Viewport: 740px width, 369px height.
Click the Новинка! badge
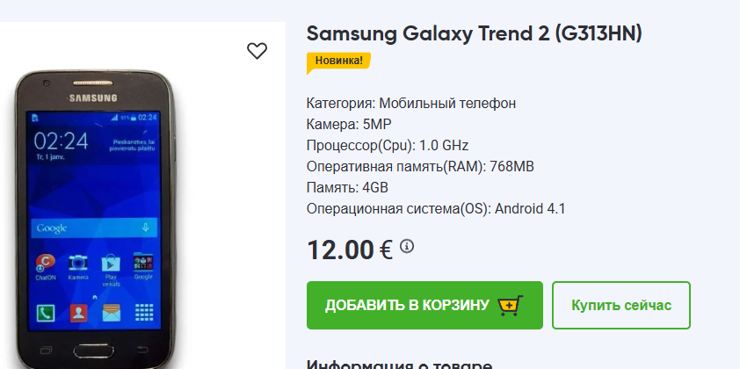[338, 61]
